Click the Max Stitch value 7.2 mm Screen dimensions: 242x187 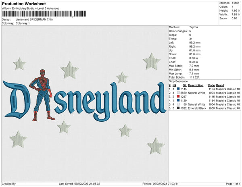point(194,66)
